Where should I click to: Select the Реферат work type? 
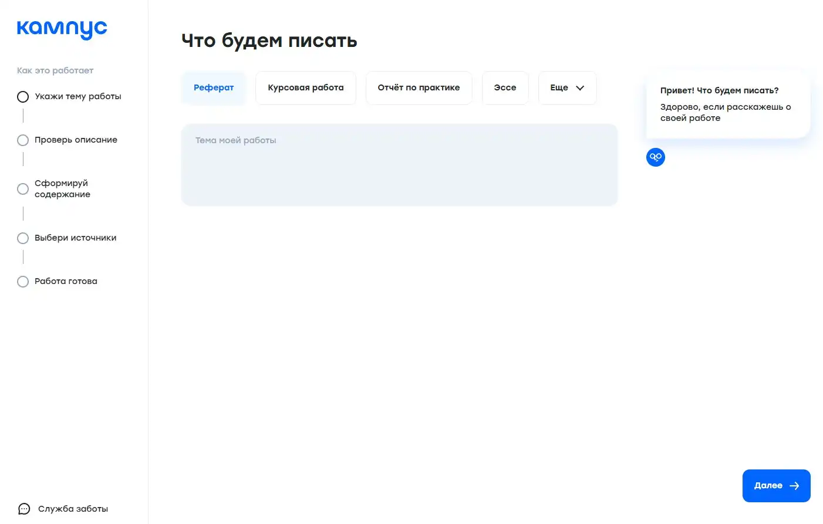(214, 88)
